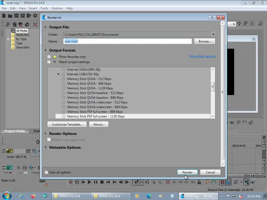The height and width of the screenshot is (200, 267).
Task: Click Go to Start transport button
Action: point(108,182)
